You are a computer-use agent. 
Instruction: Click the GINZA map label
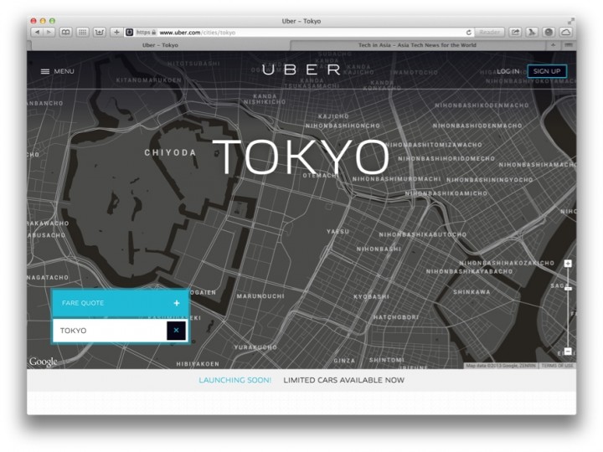coord(344,361)
